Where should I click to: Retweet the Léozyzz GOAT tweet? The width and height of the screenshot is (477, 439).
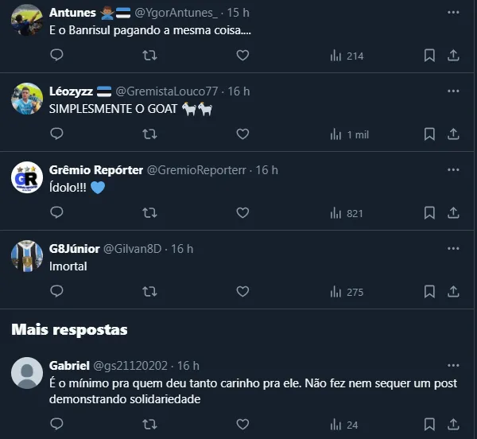pyautogui.click(x=149, y=134)
